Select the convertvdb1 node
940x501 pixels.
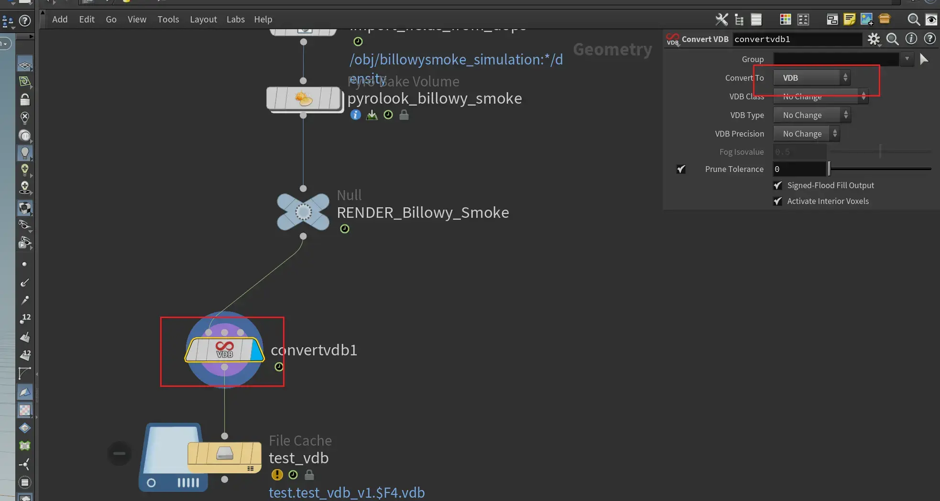pyautogui.click(x=224, y=350)
